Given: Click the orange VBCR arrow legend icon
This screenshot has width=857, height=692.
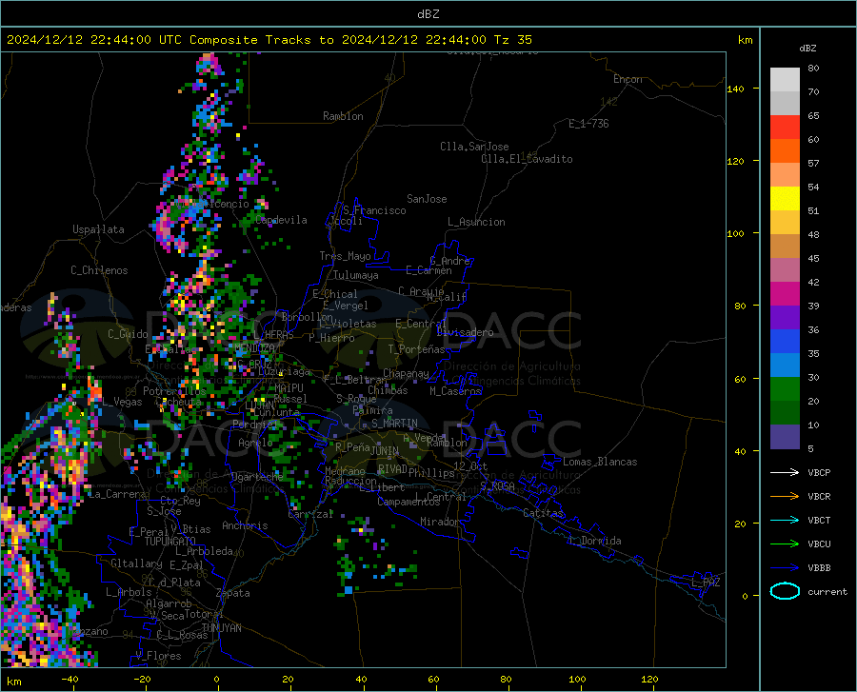Looking at the screenshot, I should 785,497.
